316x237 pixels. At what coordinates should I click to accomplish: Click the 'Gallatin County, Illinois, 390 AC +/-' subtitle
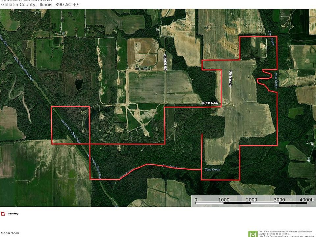pyautogui.click(x=40, y=4)
